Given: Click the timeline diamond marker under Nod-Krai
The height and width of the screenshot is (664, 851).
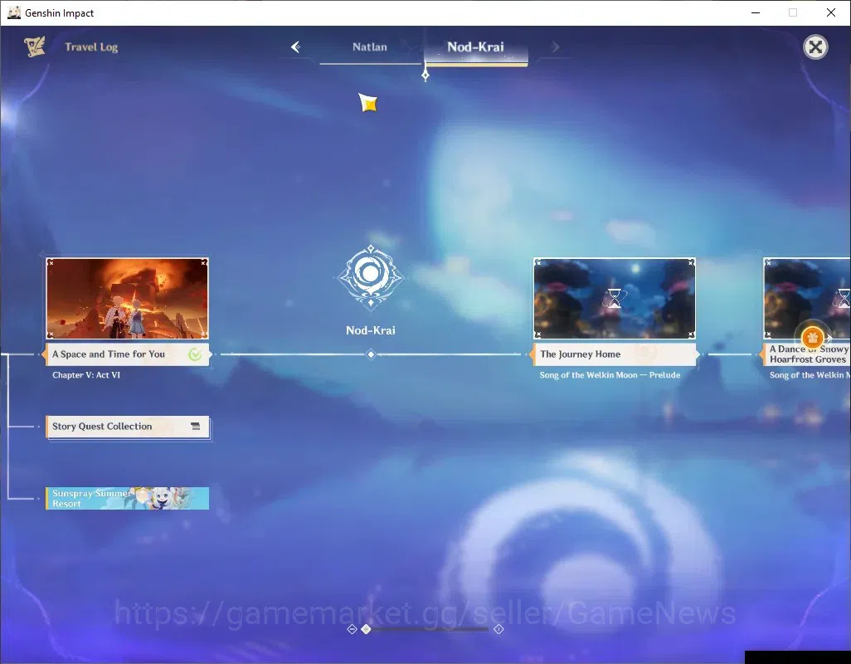Looking at the screenshot, I should pos(372,354).
